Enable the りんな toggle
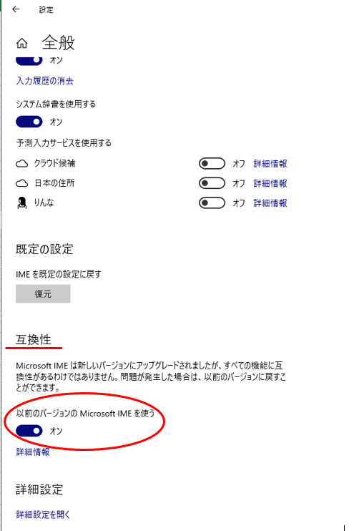354x531 pixels. (212, 203)
